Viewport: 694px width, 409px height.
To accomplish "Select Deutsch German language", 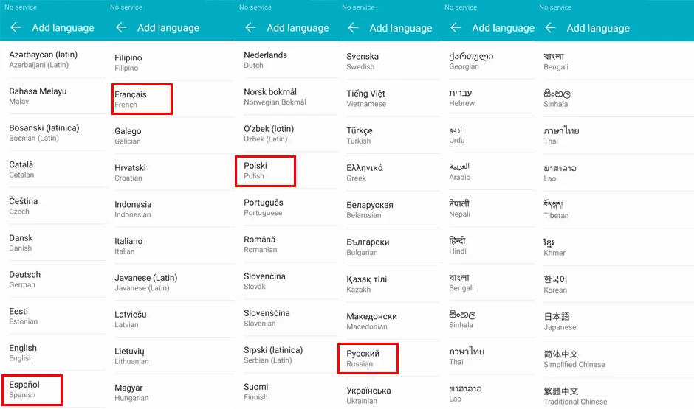I will [x=52, y=279].
